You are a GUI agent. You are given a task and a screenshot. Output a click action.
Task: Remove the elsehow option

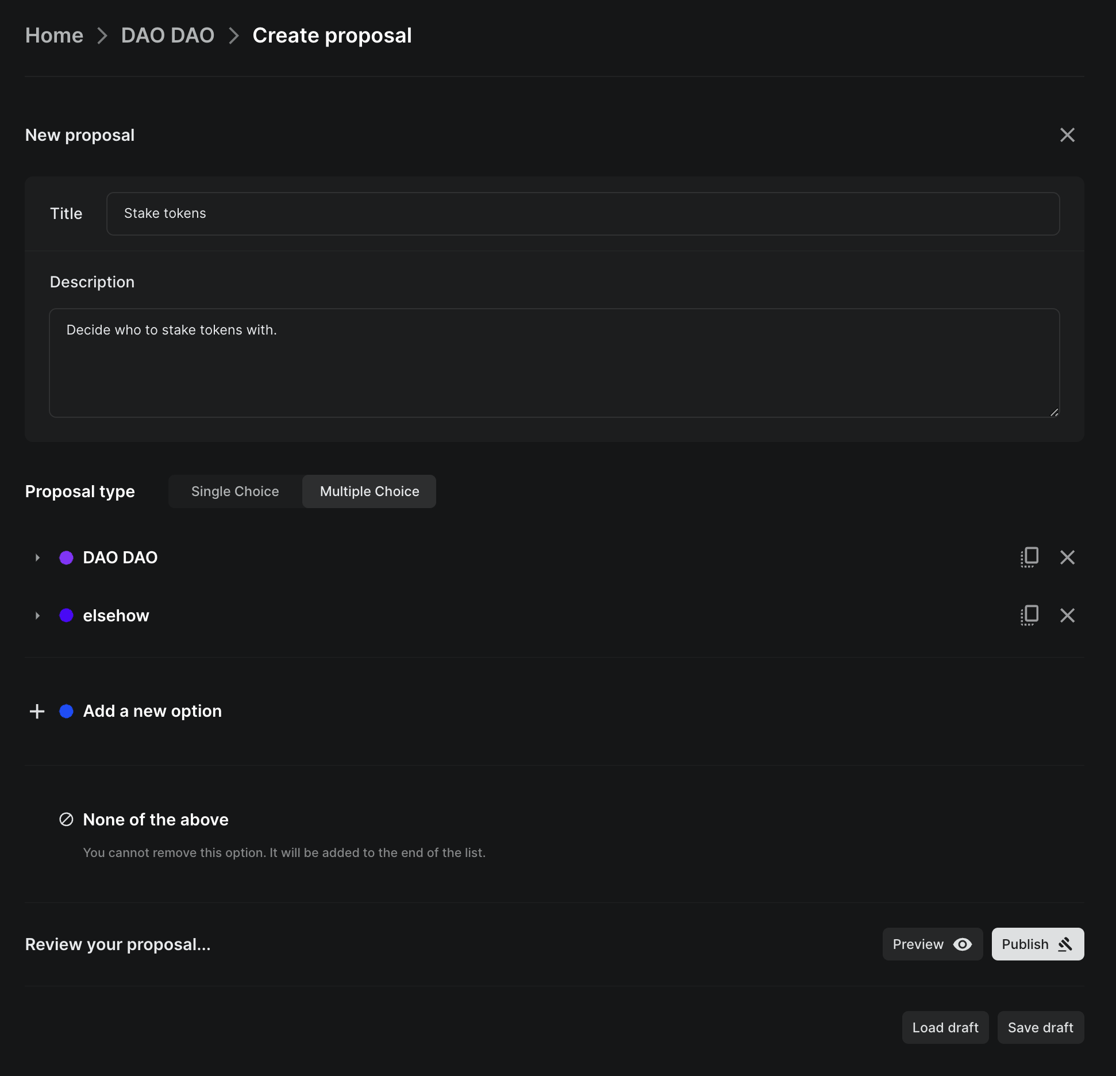click(x=1067, y=615)
